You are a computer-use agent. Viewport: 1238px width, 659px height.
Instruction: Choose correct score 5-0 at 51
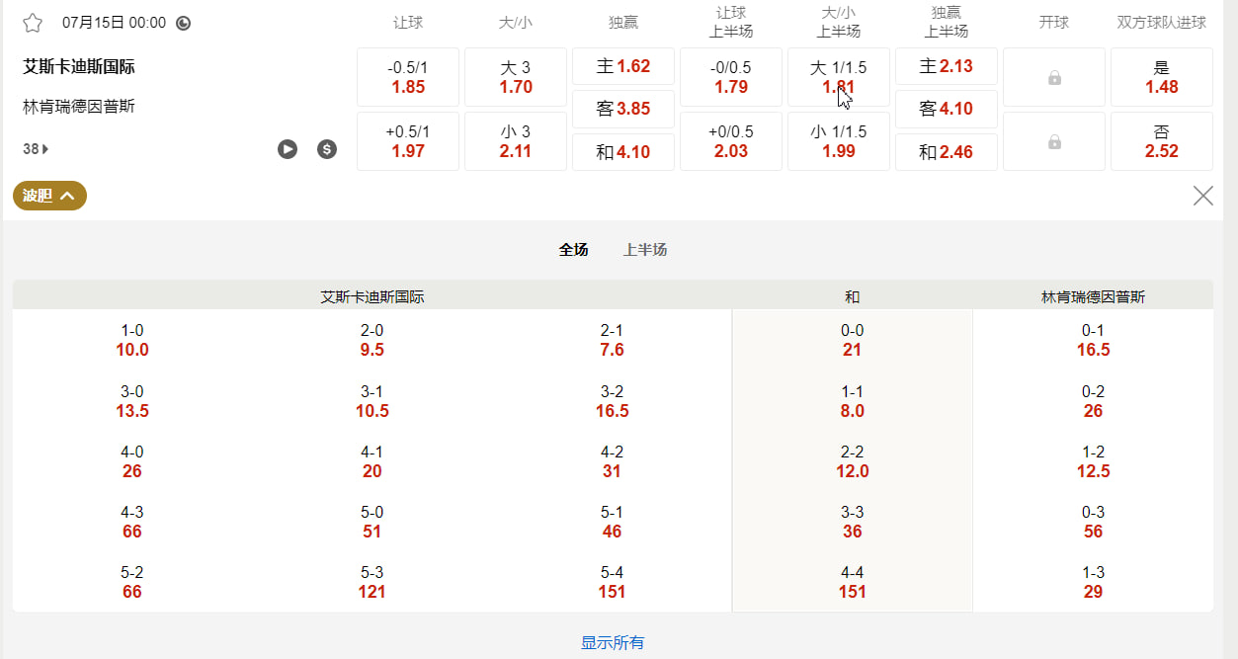(x=372, y=522)
